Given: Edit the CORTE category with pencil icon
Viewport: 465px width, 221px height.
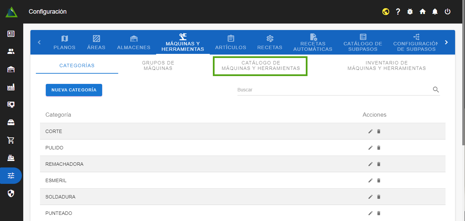Looking at the screenshot, I should tap(370, 131).
